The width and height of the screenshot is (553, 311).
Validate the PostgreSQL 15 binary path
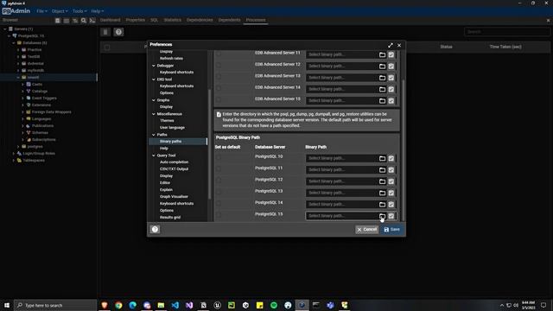391,216
